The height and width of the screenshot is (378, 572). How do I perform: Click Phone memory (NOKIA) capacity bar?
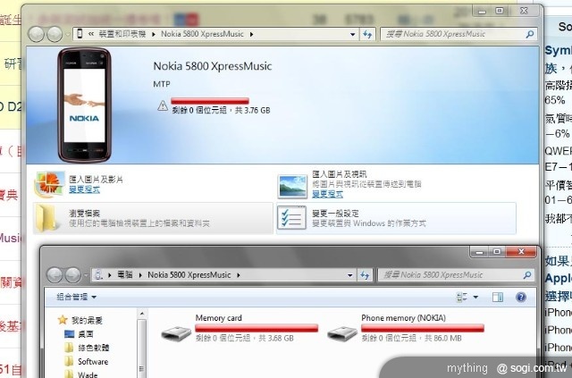click(423, 328)
